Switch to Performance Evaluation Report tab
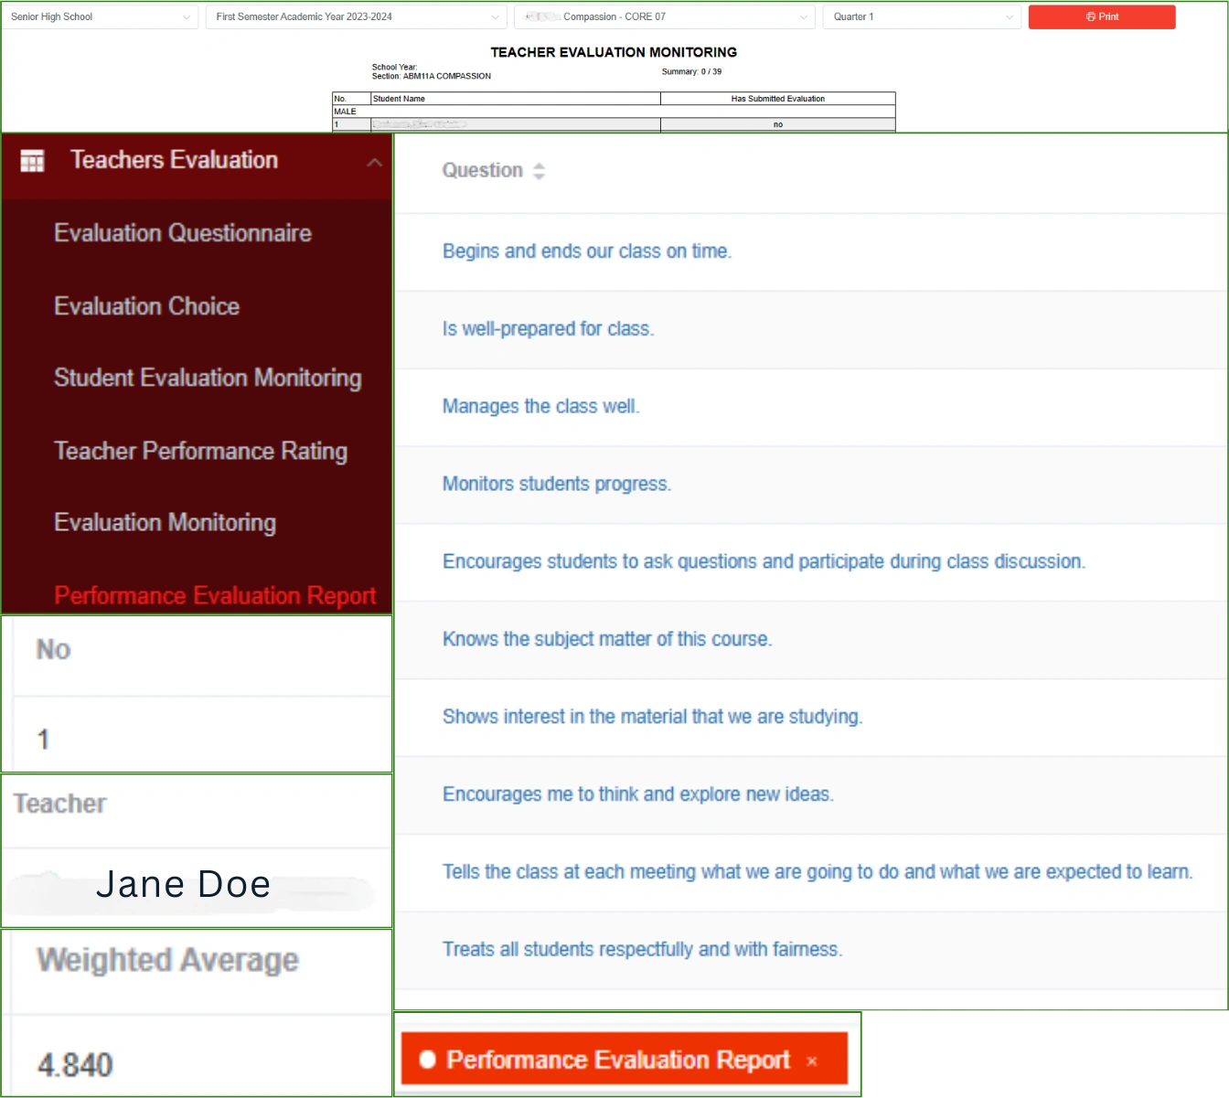 (617, 1060)
